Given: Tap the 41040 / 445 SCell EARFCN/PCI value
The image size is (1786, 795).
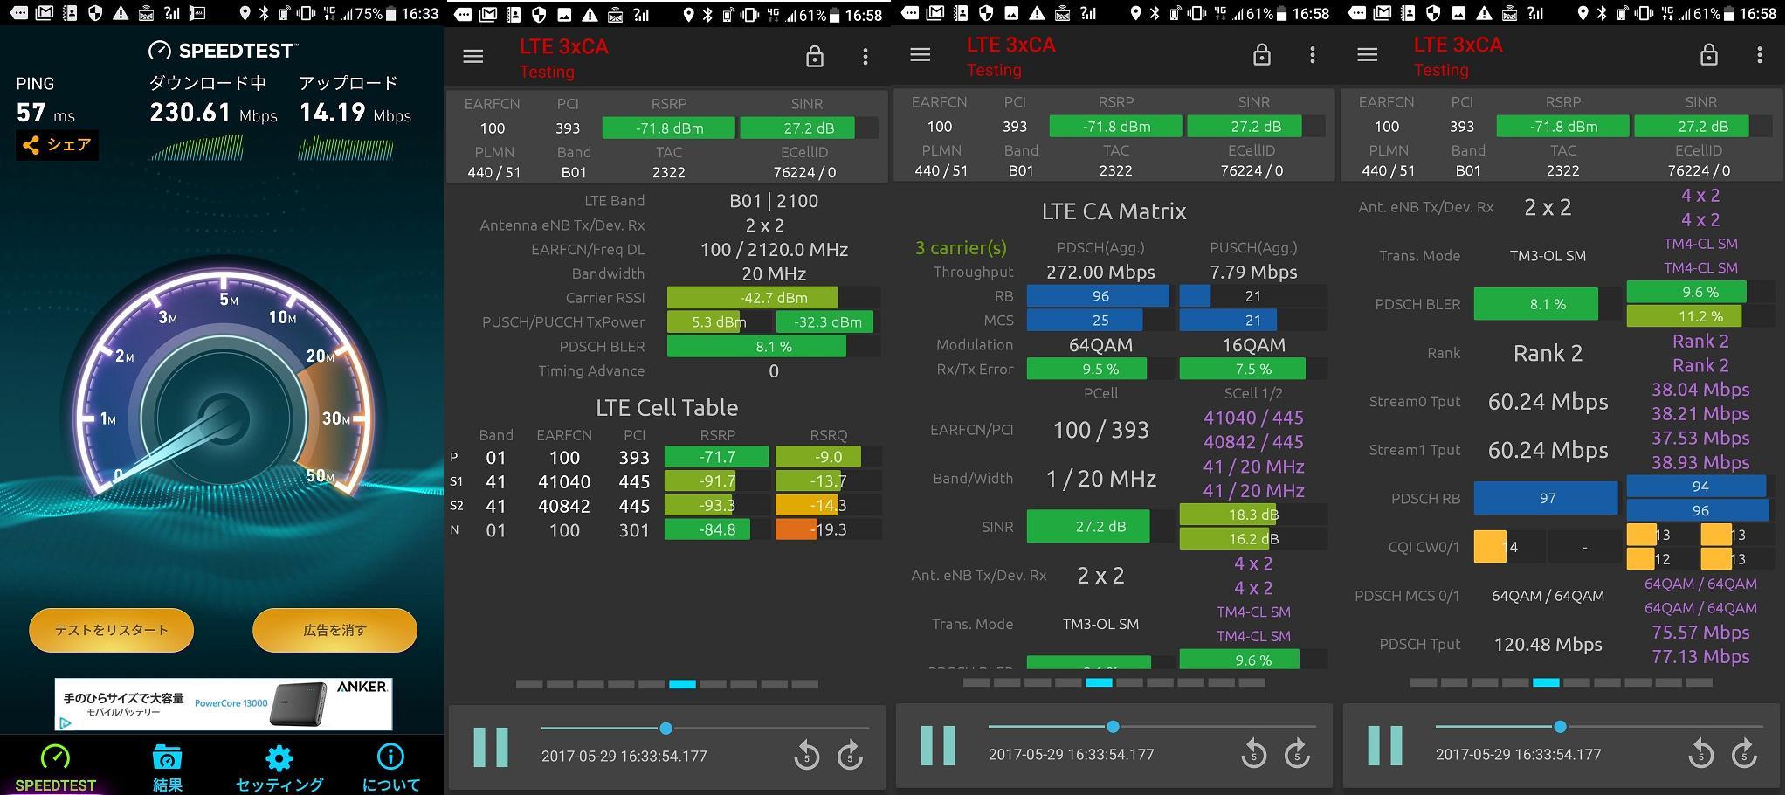Looking at the screenshot, I should coord(1253,418).
